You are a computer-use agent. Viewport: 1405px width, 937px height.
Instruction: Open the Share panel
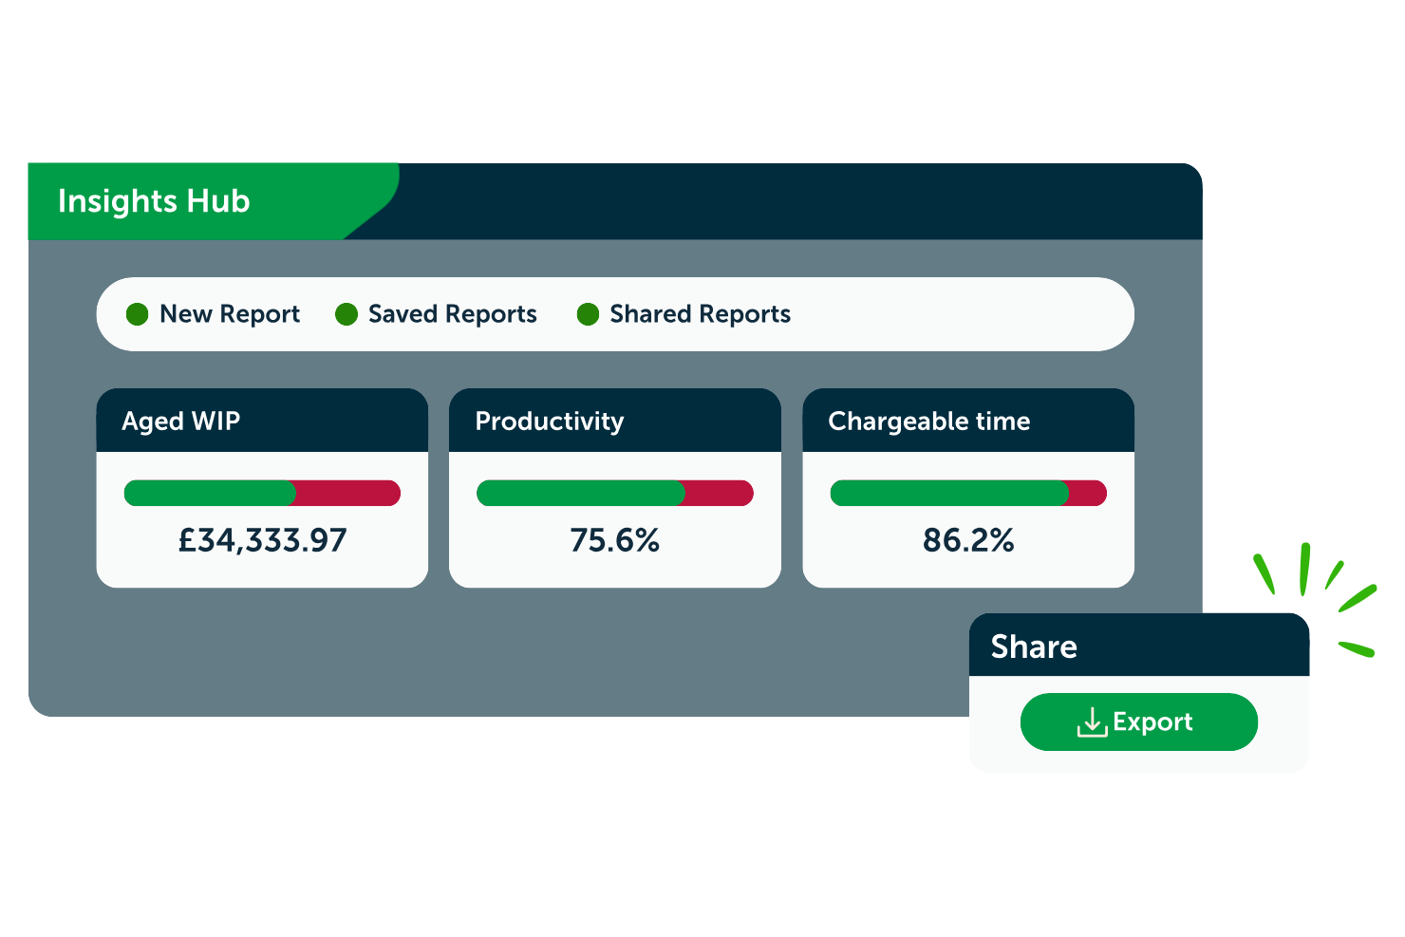[1035, 647]
